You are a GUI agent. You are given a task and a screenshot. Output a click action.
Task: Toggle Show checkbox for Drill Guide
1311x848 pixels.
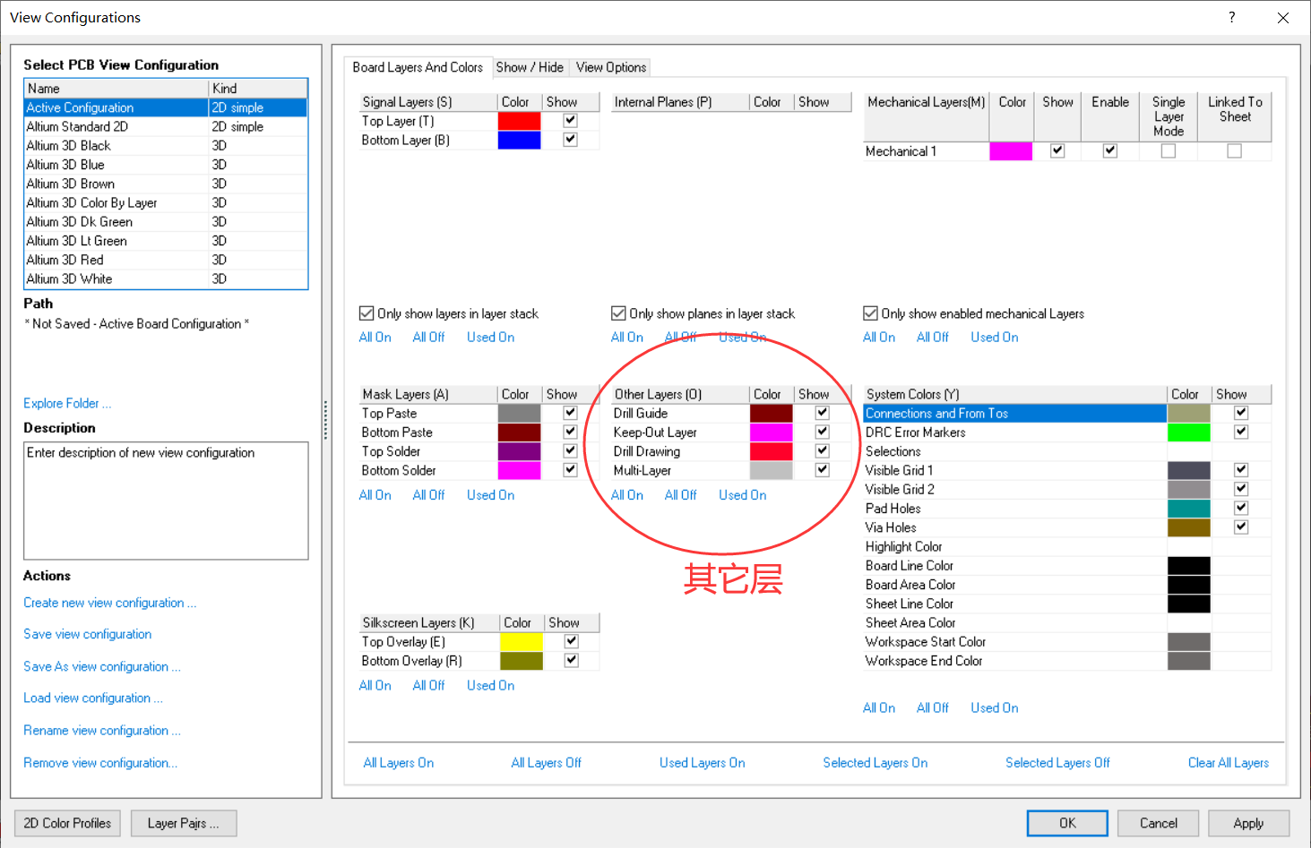(822, 413)
